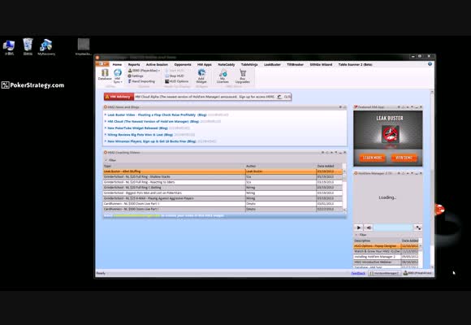Screen dimensions: 471x325
Task: Close the Featured HM App widget
Action: coord(421,107)
